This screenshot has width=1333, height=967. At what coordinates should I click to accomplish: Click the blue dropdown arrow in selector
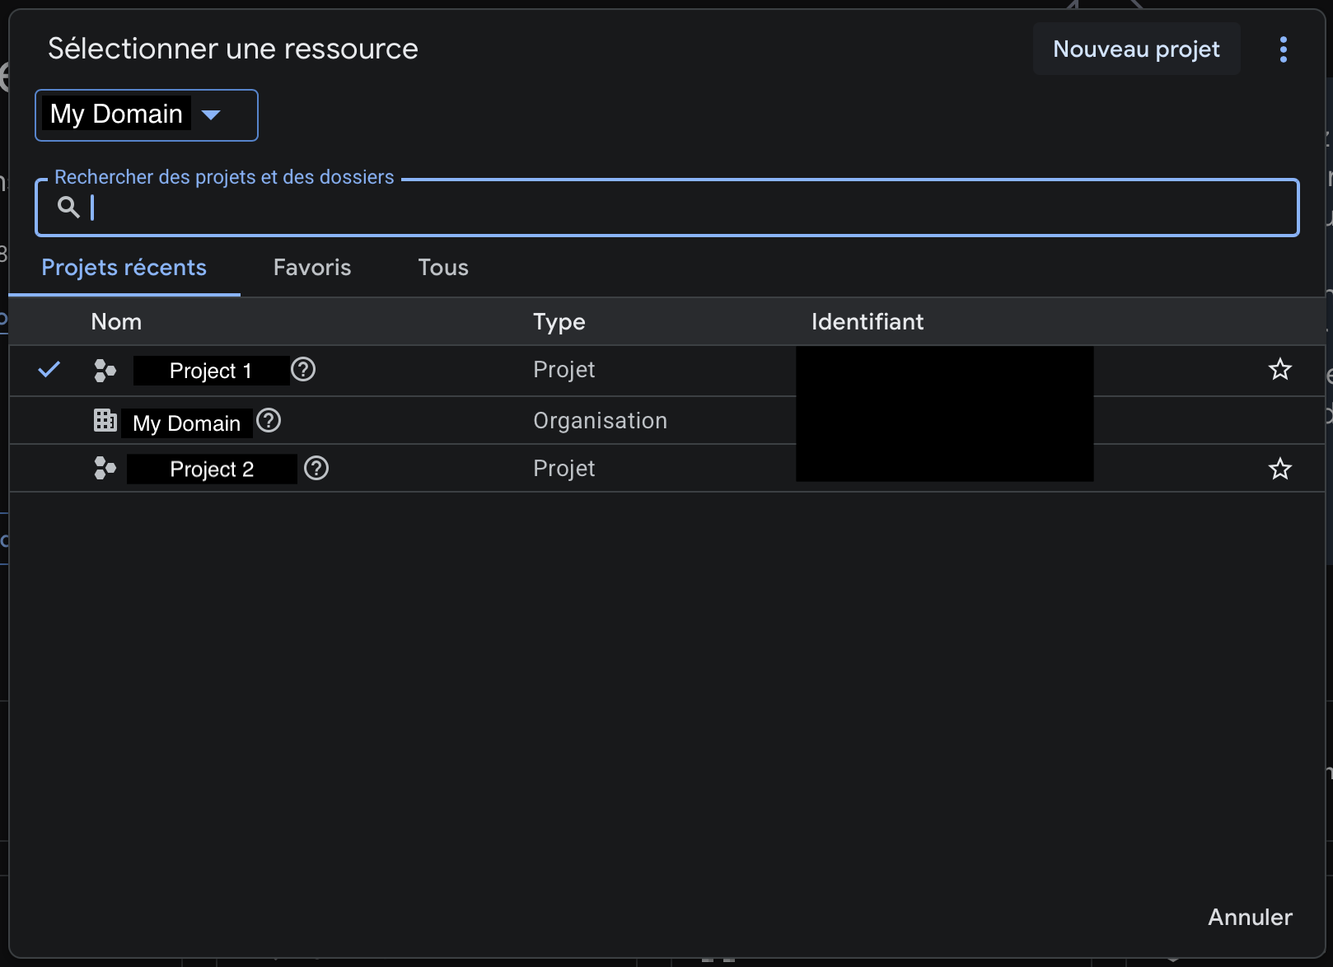point(211,114)
